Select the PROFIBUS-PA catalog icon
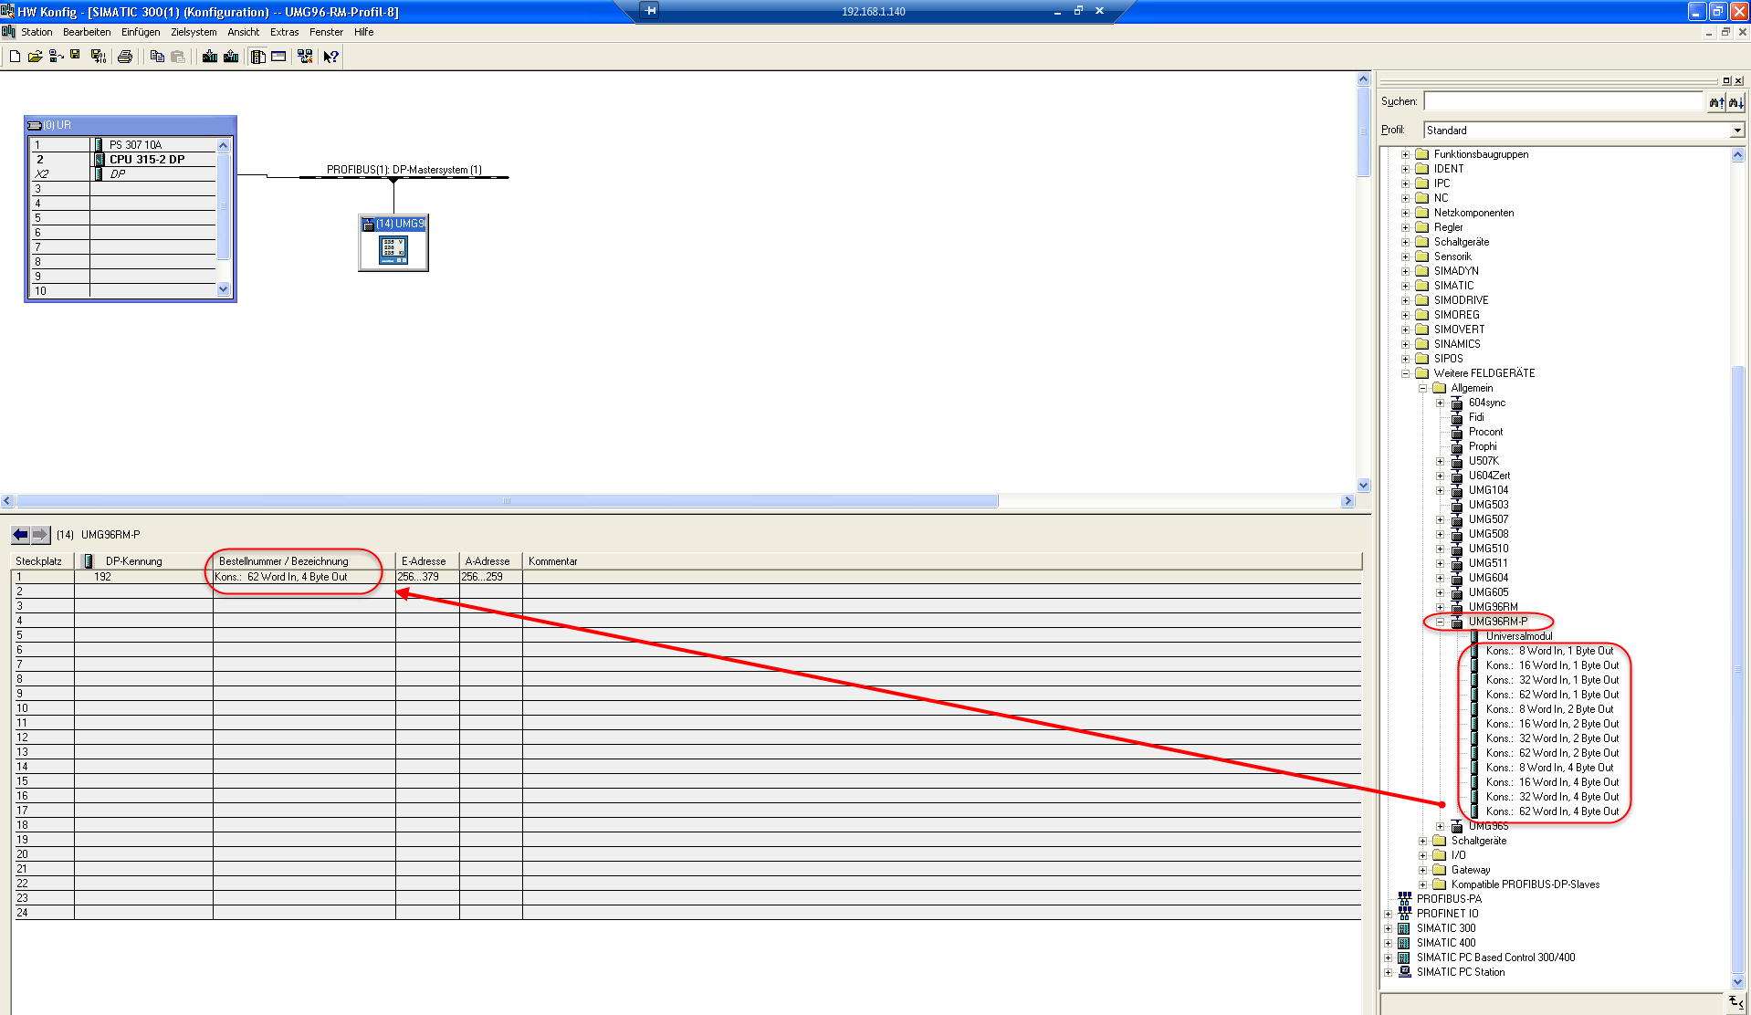Viewport: 1751px width, 1015px height. click(x=1404, y=899)
